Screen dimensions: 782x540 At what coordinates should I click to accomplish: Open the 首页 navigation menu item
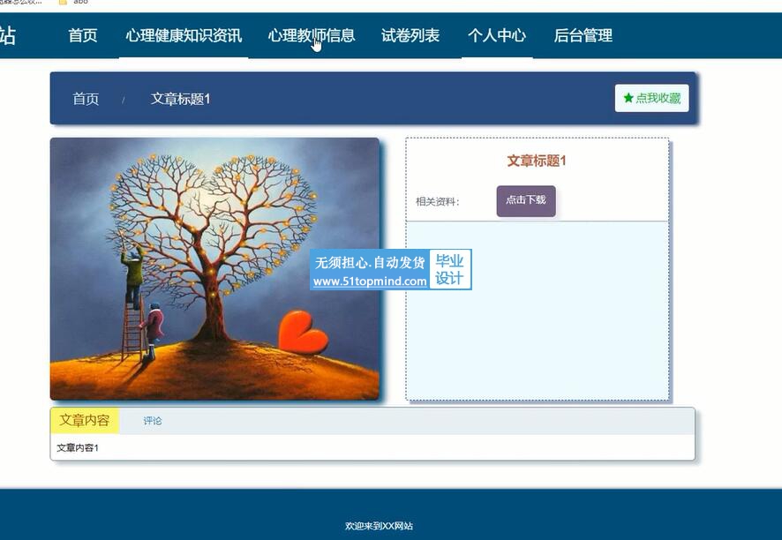coord(83,35)
